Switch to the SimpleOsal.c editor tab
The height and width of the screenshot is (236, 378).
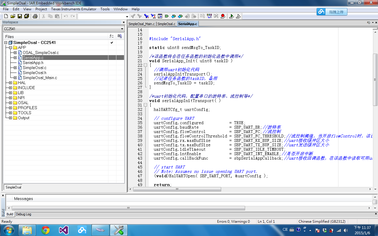[x=166, y=24]
